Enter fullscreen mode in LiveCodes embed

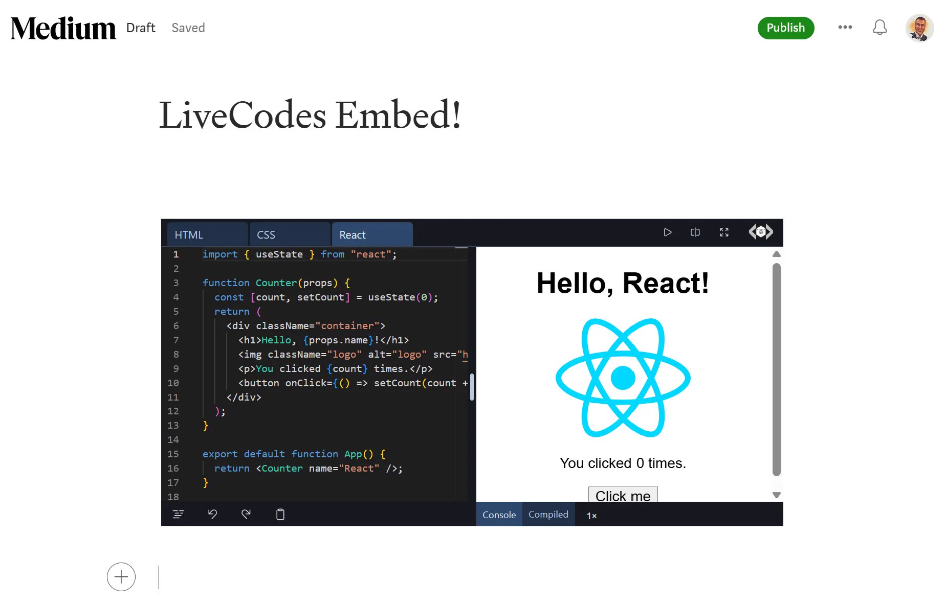[x=724, y=232]
